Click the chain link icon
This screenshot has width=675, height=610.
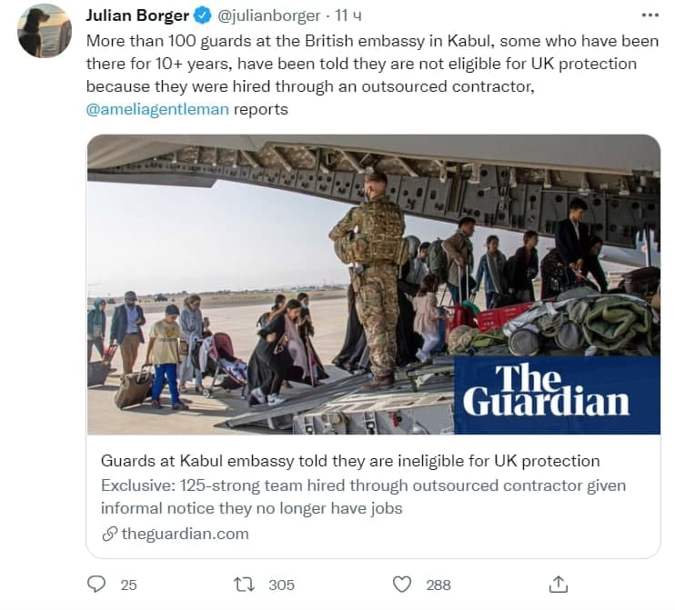click(110, 534)
